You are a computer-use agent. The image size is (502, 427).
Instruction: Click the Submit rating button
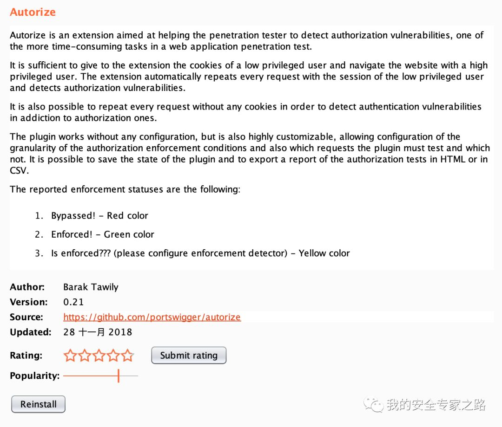189,356
